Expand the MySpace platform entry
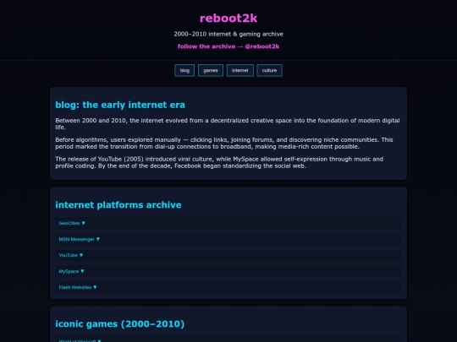Image resolution: width=457 pixels, height=342 pixels. click(228, 271)
